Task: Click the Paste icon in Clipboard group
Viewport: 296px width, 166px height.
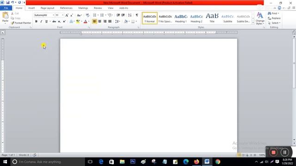Action: point(5,15)
